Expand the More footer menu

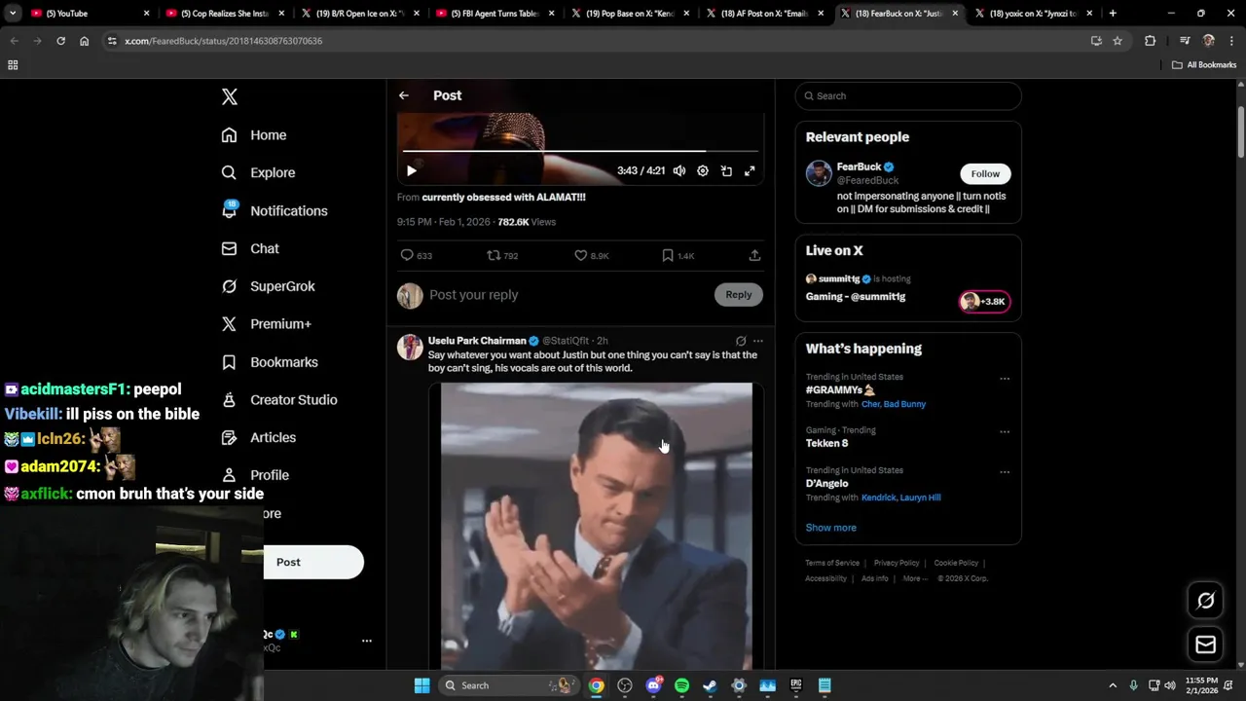coord(915,578)
